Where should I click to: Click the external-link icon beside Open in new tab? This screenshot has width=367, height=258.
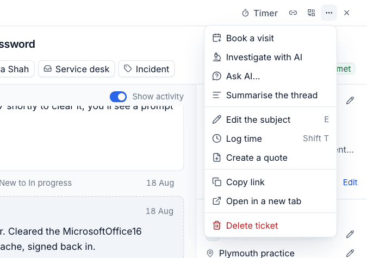coord(217,201)
